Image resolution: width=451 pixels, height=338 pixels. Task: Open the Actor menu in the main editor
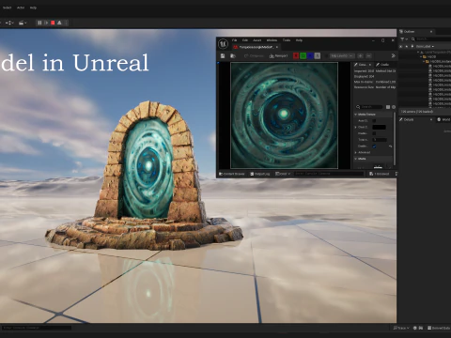coord(21,8)
